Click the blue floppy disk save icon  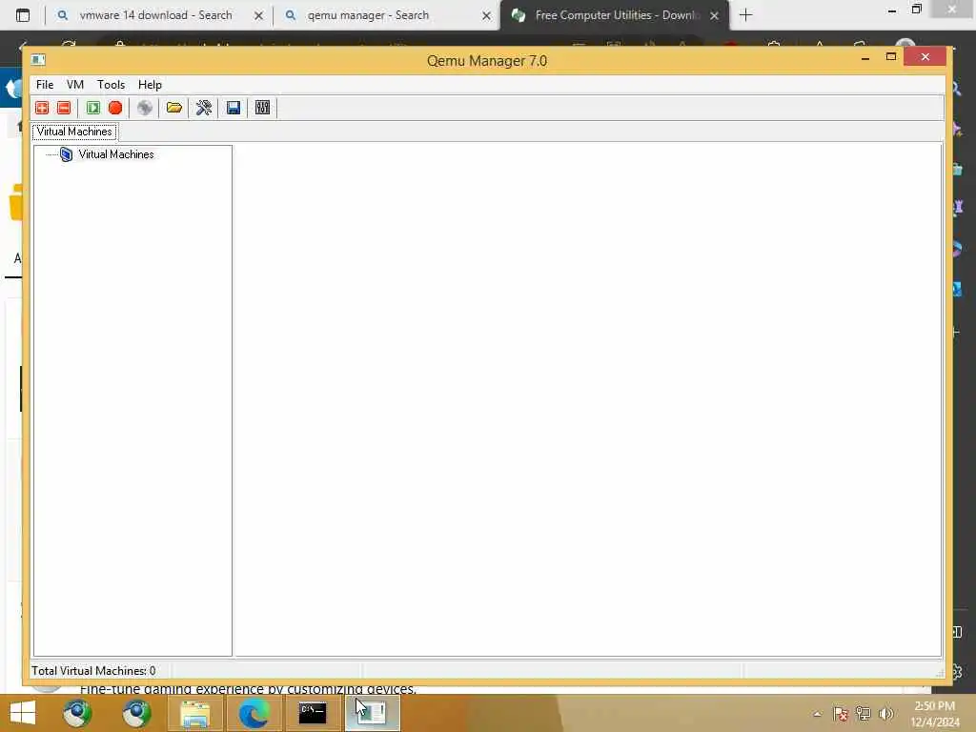pos(234,108)
